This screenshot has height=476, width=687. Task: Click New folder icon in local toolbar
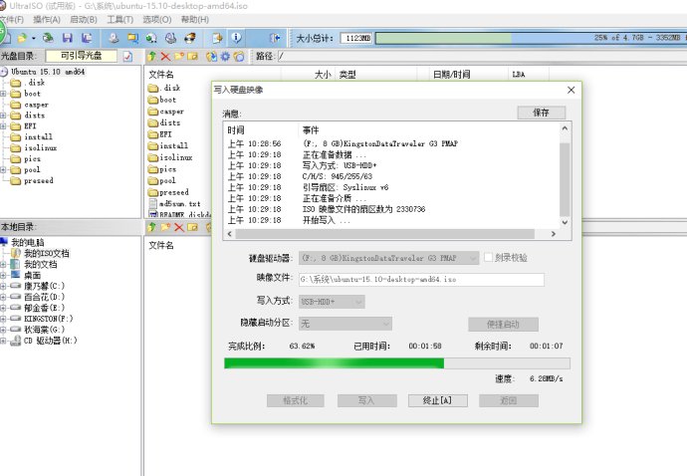165,227
